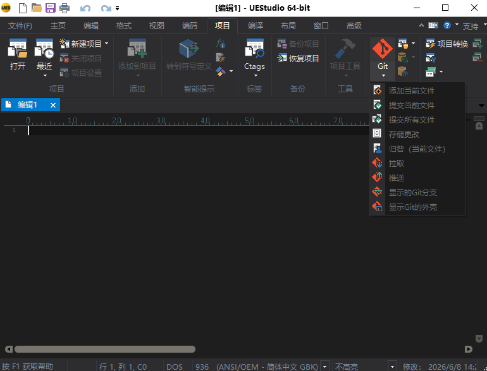Screen dimensions: 487x371
Task: Click the large Git logo icon
Action: (x=383, y=49)
